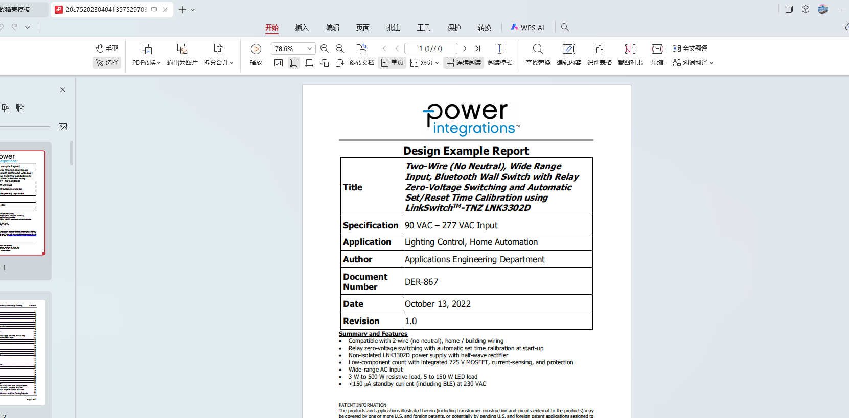Expand new-tab dropdown arrow beside plus
Screen dimensions: 849x418
pos(193,10)
